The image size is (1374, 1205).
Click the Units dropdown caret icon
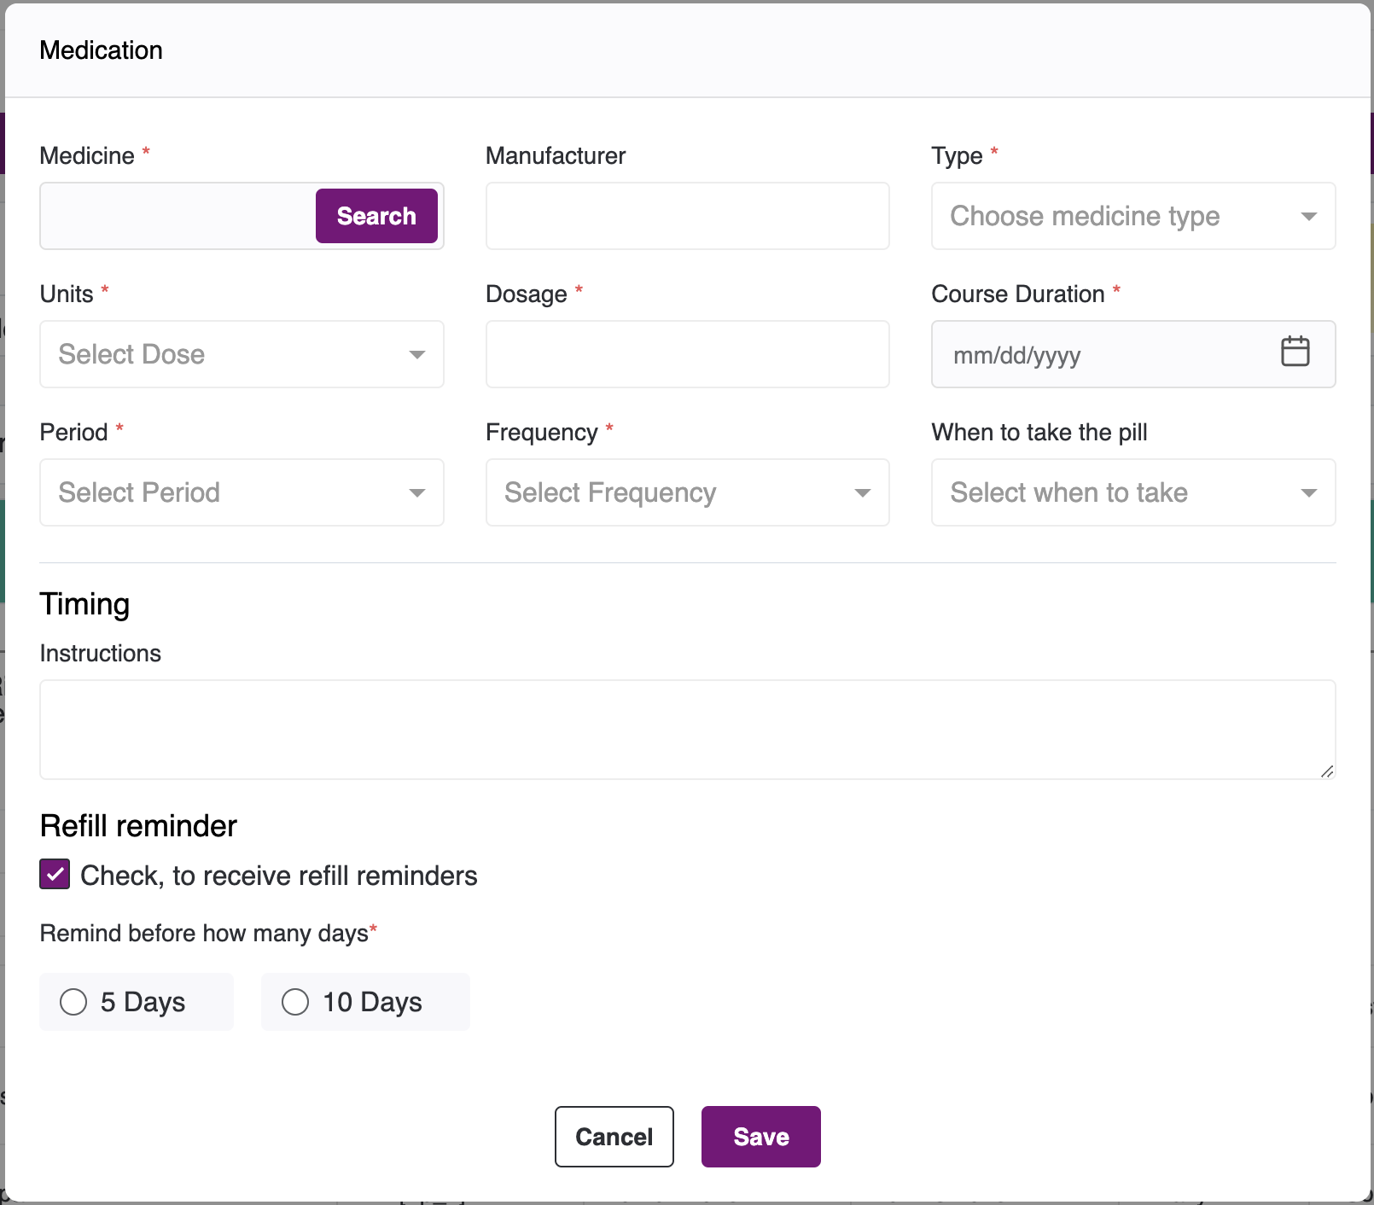point(416,355)
